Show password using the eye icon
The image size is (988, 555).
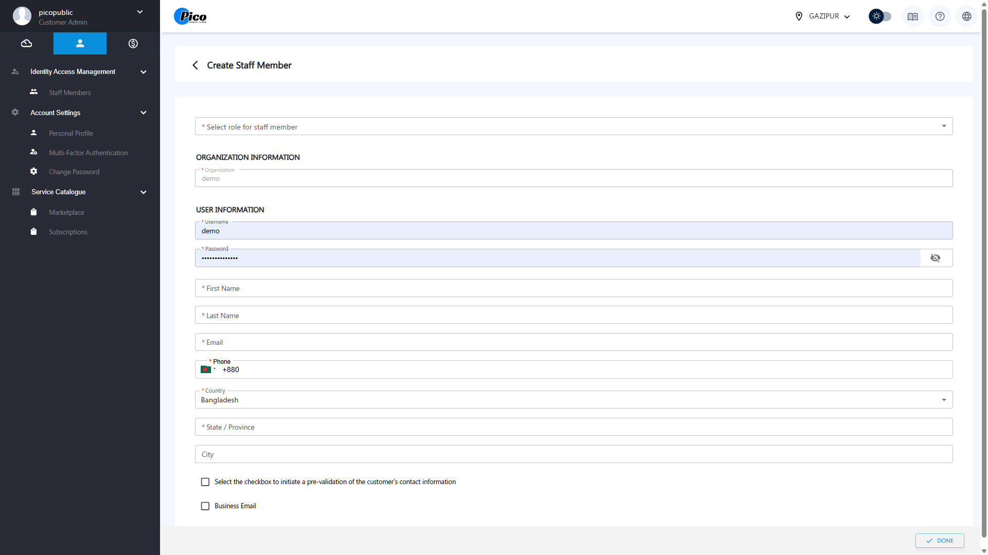[x=935, y=258]
